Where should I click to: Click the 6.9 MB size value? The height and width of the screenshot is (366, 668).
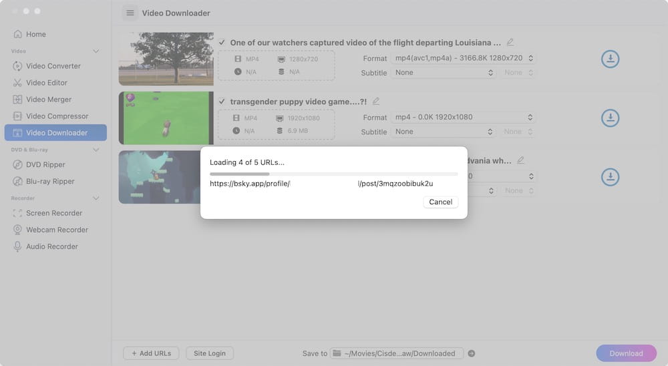[297, 131]
